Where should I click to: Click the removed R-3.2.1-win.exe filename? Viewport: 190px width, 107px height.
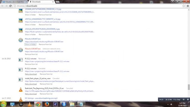coord(31,59)
